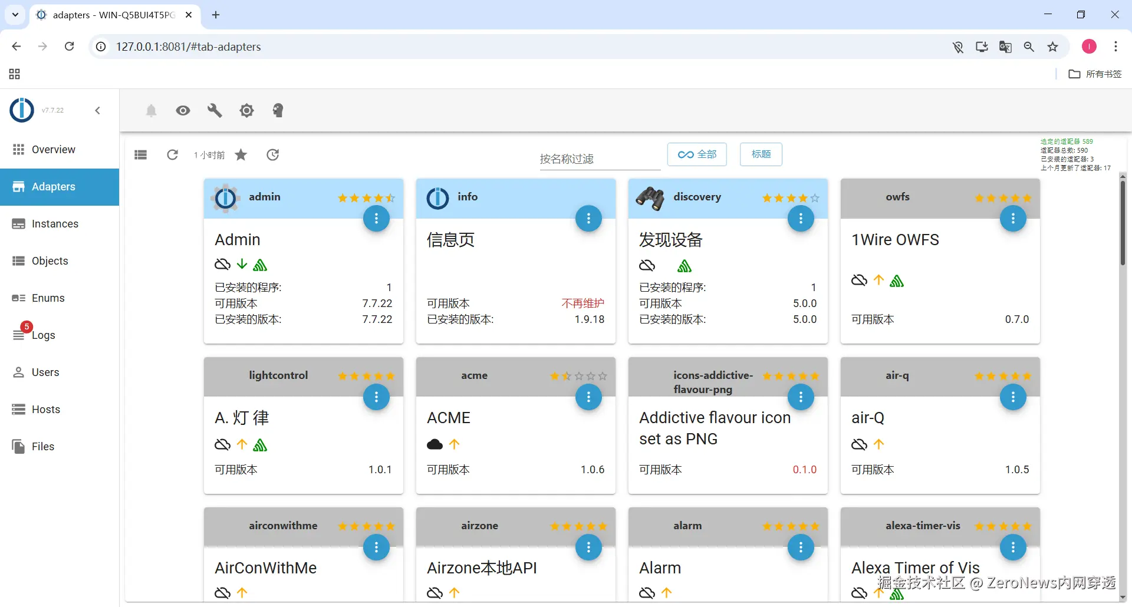The height and width of the screenshot is (607, 1132).
Task: Click the discovery adapter star rating
Action: pyautogui.click(x=791, y=198)
